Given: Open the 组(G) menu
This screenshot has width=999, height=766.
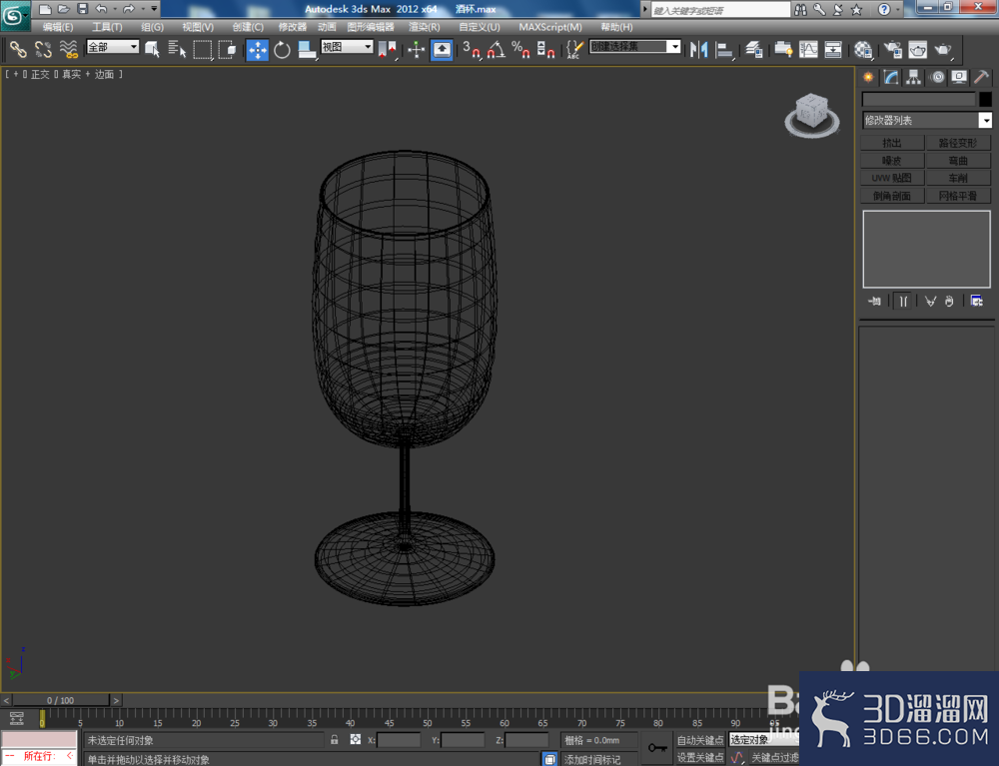Looking at the screenshot, I should tap(152, 27).
